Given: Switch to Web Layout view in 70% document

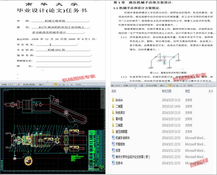Looking at the screenshot, I should click(x=63, y=85).
